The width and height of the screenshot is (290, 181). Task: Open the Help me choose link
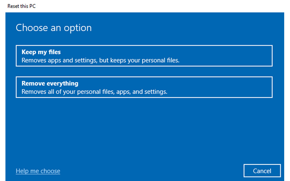[x=38, y=171]
